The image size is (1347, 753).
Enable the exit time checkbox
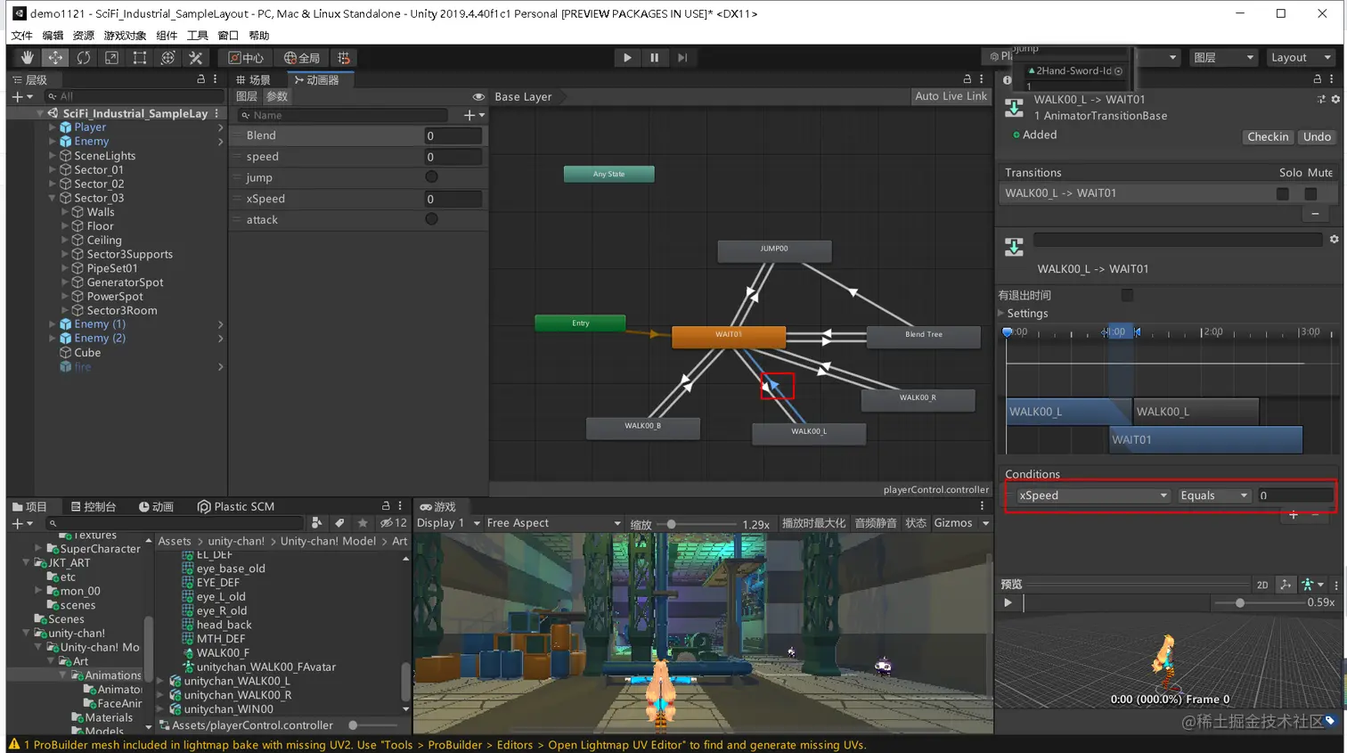coord(1127,295)
